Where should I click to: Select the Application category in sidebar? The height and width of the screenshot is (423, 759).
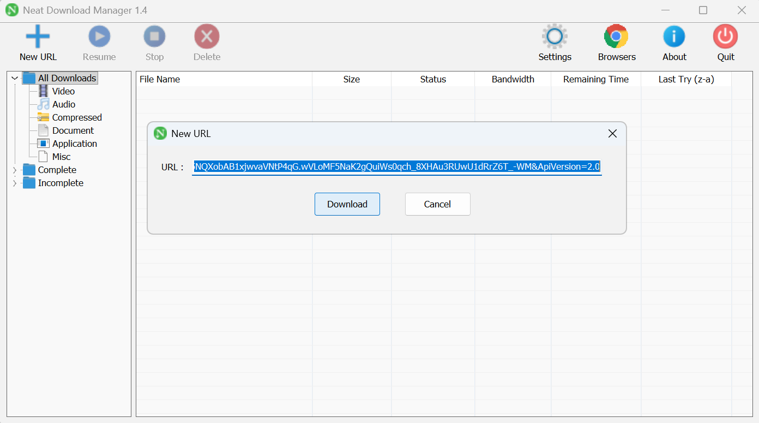pyautogui.click(x=74, y=144)
